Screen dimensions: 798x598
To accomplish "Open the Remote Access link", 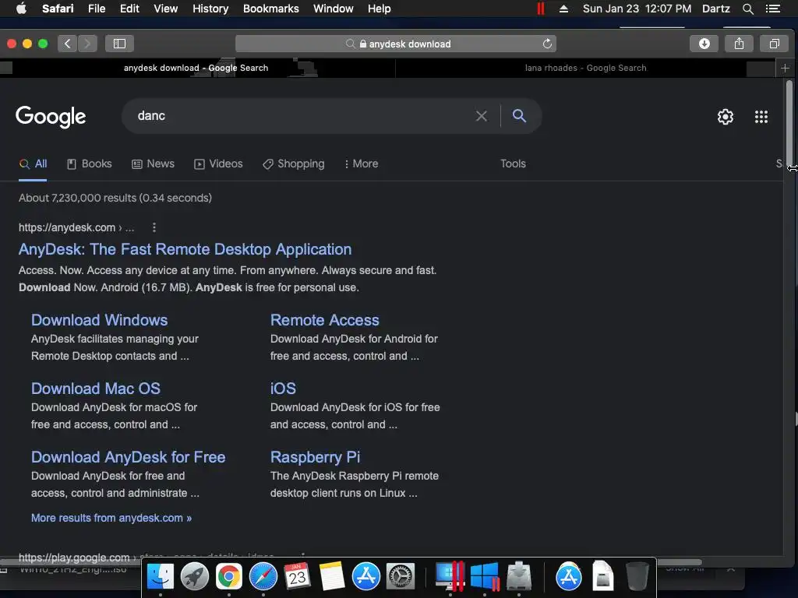I will tap(325, 320).
